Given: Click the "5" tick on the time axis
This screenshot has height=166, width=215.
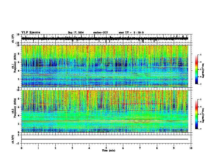Looking at the screenshot, I should [x=106, y=148].
